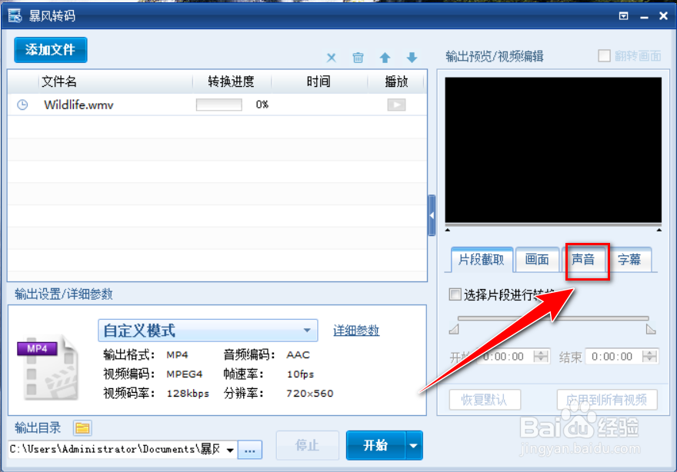Adjust the start time stepper
The image size is (677, 472).
point(541,357)
